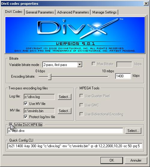The image size is (150, 167).
Task: Cancel with the Annuler button
Action: [x=136, y=160]
